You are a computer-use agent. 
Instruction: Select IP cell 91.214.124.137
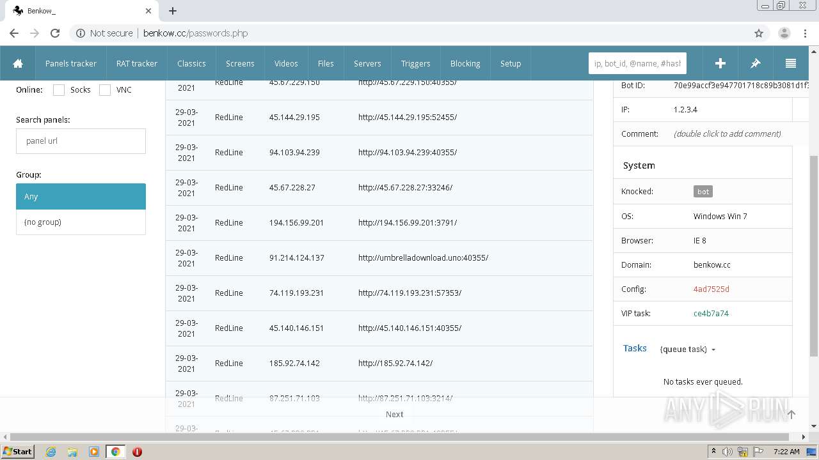(297, 258)
